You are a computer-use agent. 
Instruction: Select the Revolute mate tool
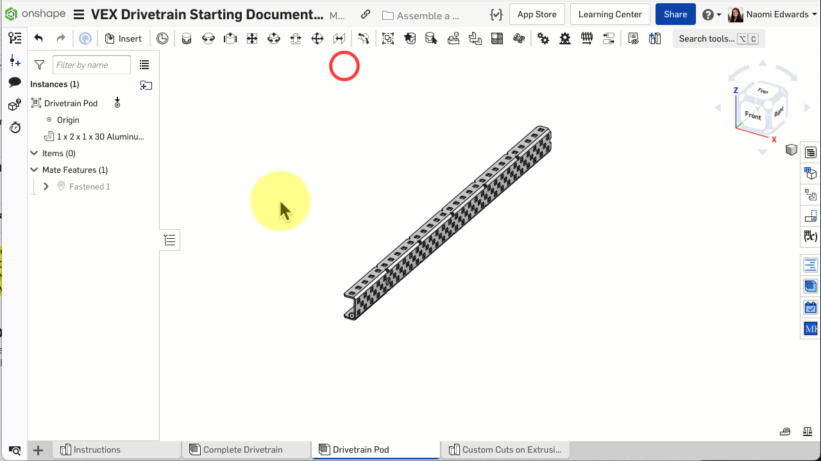(208, 38)
